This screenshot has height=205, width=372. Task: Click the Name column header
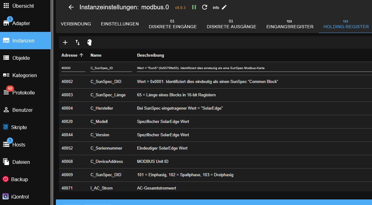click(x=96, y=55)
